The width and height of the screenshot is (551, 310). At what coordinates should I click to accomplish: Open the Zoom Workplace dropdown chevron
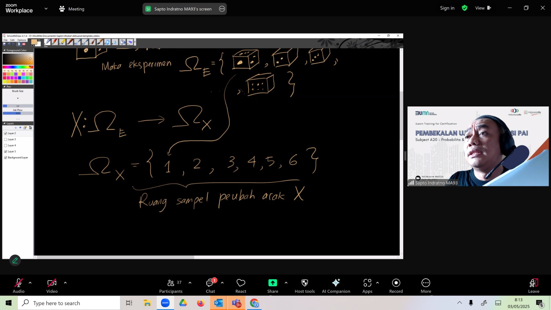pyautogui.click(x=46, y=9)
